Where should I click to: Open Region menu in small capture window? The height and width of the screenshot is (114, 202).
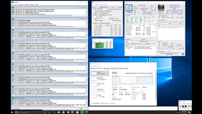click(184, 104)
